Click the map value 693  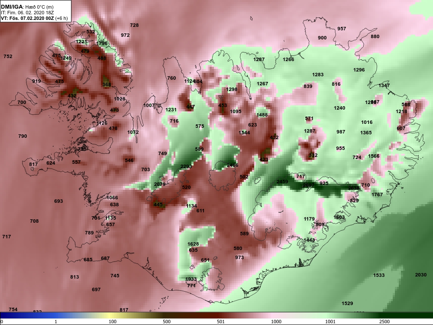[x=58, y=201]
